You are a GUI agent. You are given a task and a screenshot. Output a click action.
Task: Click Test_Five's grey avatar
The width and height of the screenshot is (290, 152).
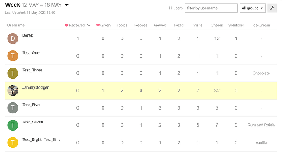(x=13, y=108)
